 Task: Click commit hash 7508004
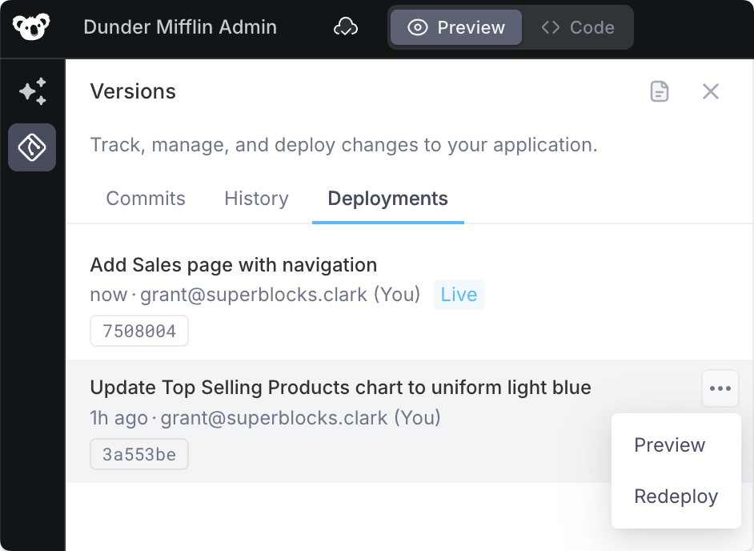(x=139, y=331)
